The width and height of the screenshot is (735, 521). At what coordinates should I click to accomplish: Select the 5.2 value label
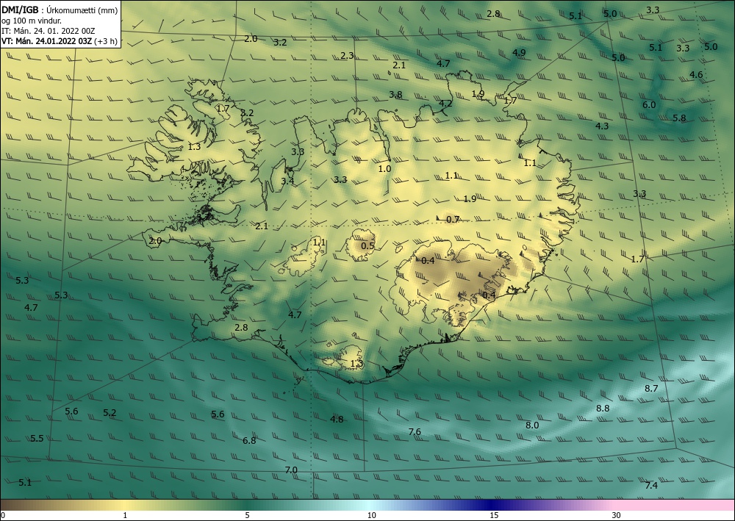[x=110, y=413]
